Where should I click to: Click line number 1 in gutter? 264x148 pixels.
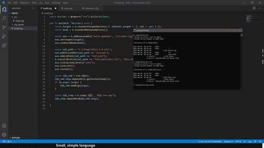44,16
